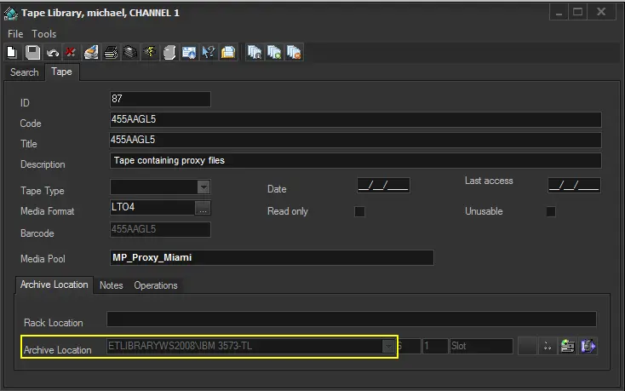Image resolution: width=625 pixels, height=391 pixels.
Task: Toggle the Unusable checkbox
Action: (x=551, y=211)
